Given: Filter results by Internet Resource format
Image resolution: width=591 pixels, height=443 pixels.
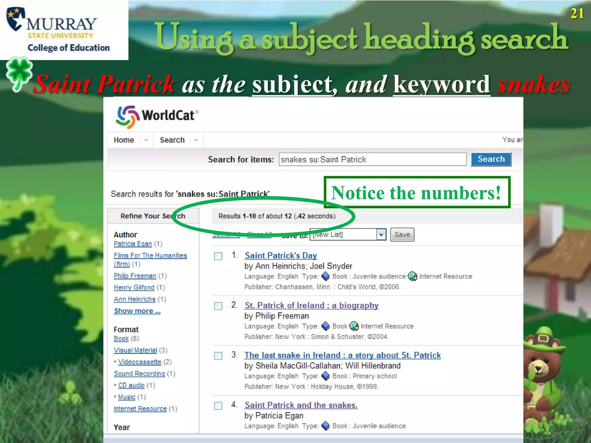Looking at the screenshot, I should 140,409.
